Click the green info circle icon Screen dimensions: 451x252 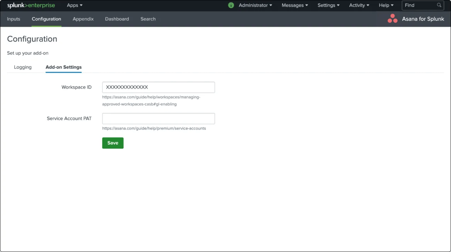pos(231,5)
